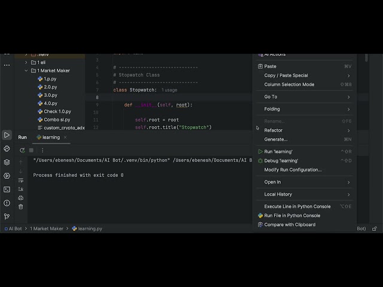Click the learning.py breadcrumb
Viewport: 383px width, 287px height.
tap(87, 228)
